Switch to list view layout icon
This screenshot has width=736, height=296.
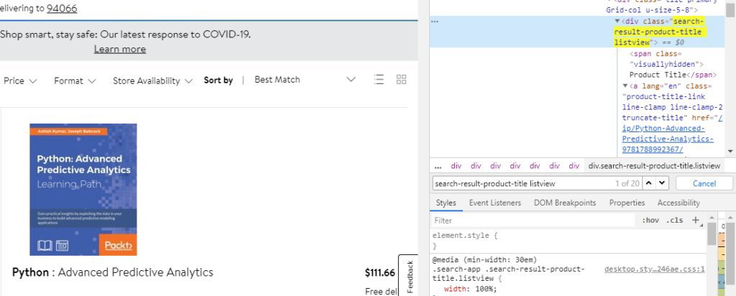click(379, 80)
